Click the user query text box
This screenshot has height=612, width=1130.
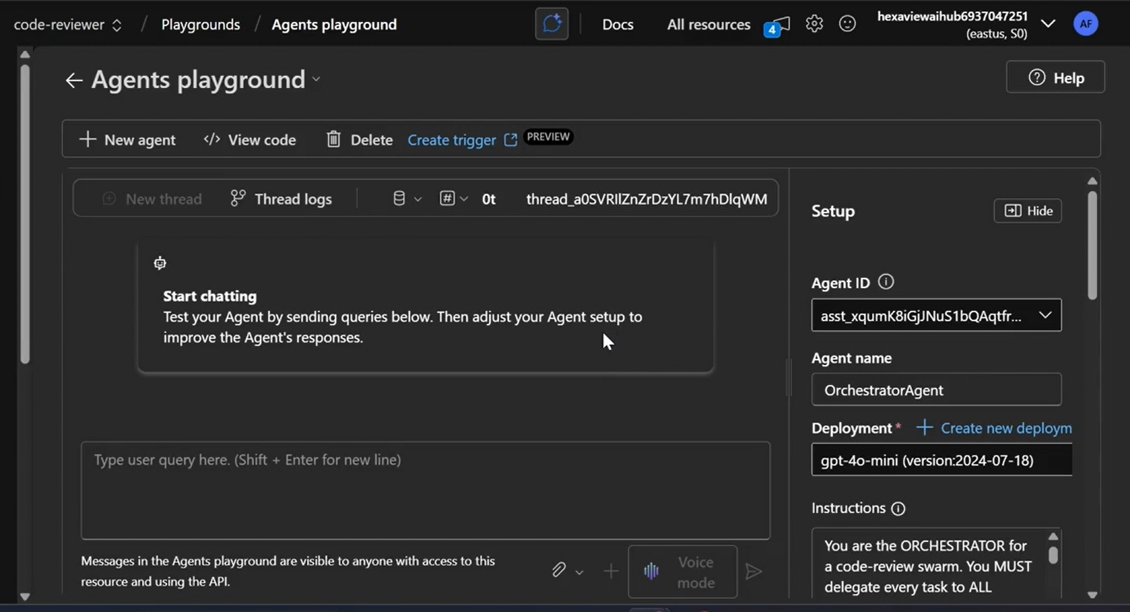coord(425,490)
